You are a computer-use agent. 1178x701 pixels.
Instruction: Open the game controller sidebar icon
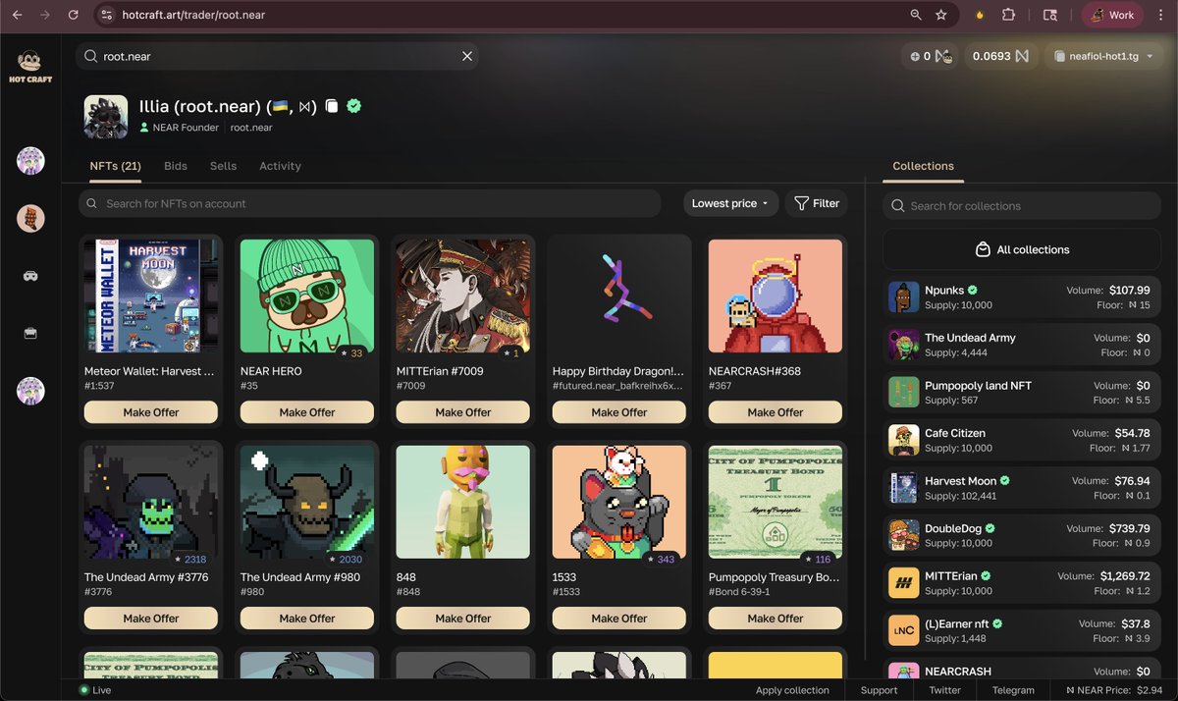pyautogui.click(x=30, y=276)
